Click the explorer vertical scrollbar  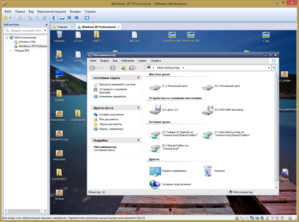(276, 128)
